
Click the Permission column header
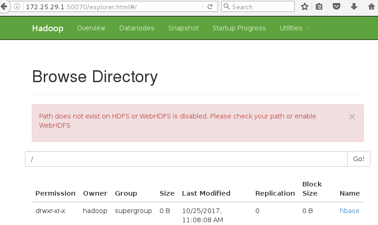[x=55, y=193]
